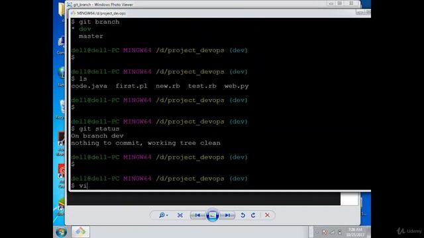Click the '* dev' branch line
Image resolution: width=424 pixels, height=238 pixels.
(x=81, y=29)
